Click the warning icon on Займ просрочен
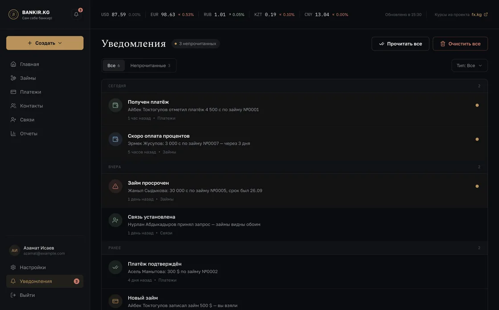Viewport: 499px width, 310px height. coord(115,186)
